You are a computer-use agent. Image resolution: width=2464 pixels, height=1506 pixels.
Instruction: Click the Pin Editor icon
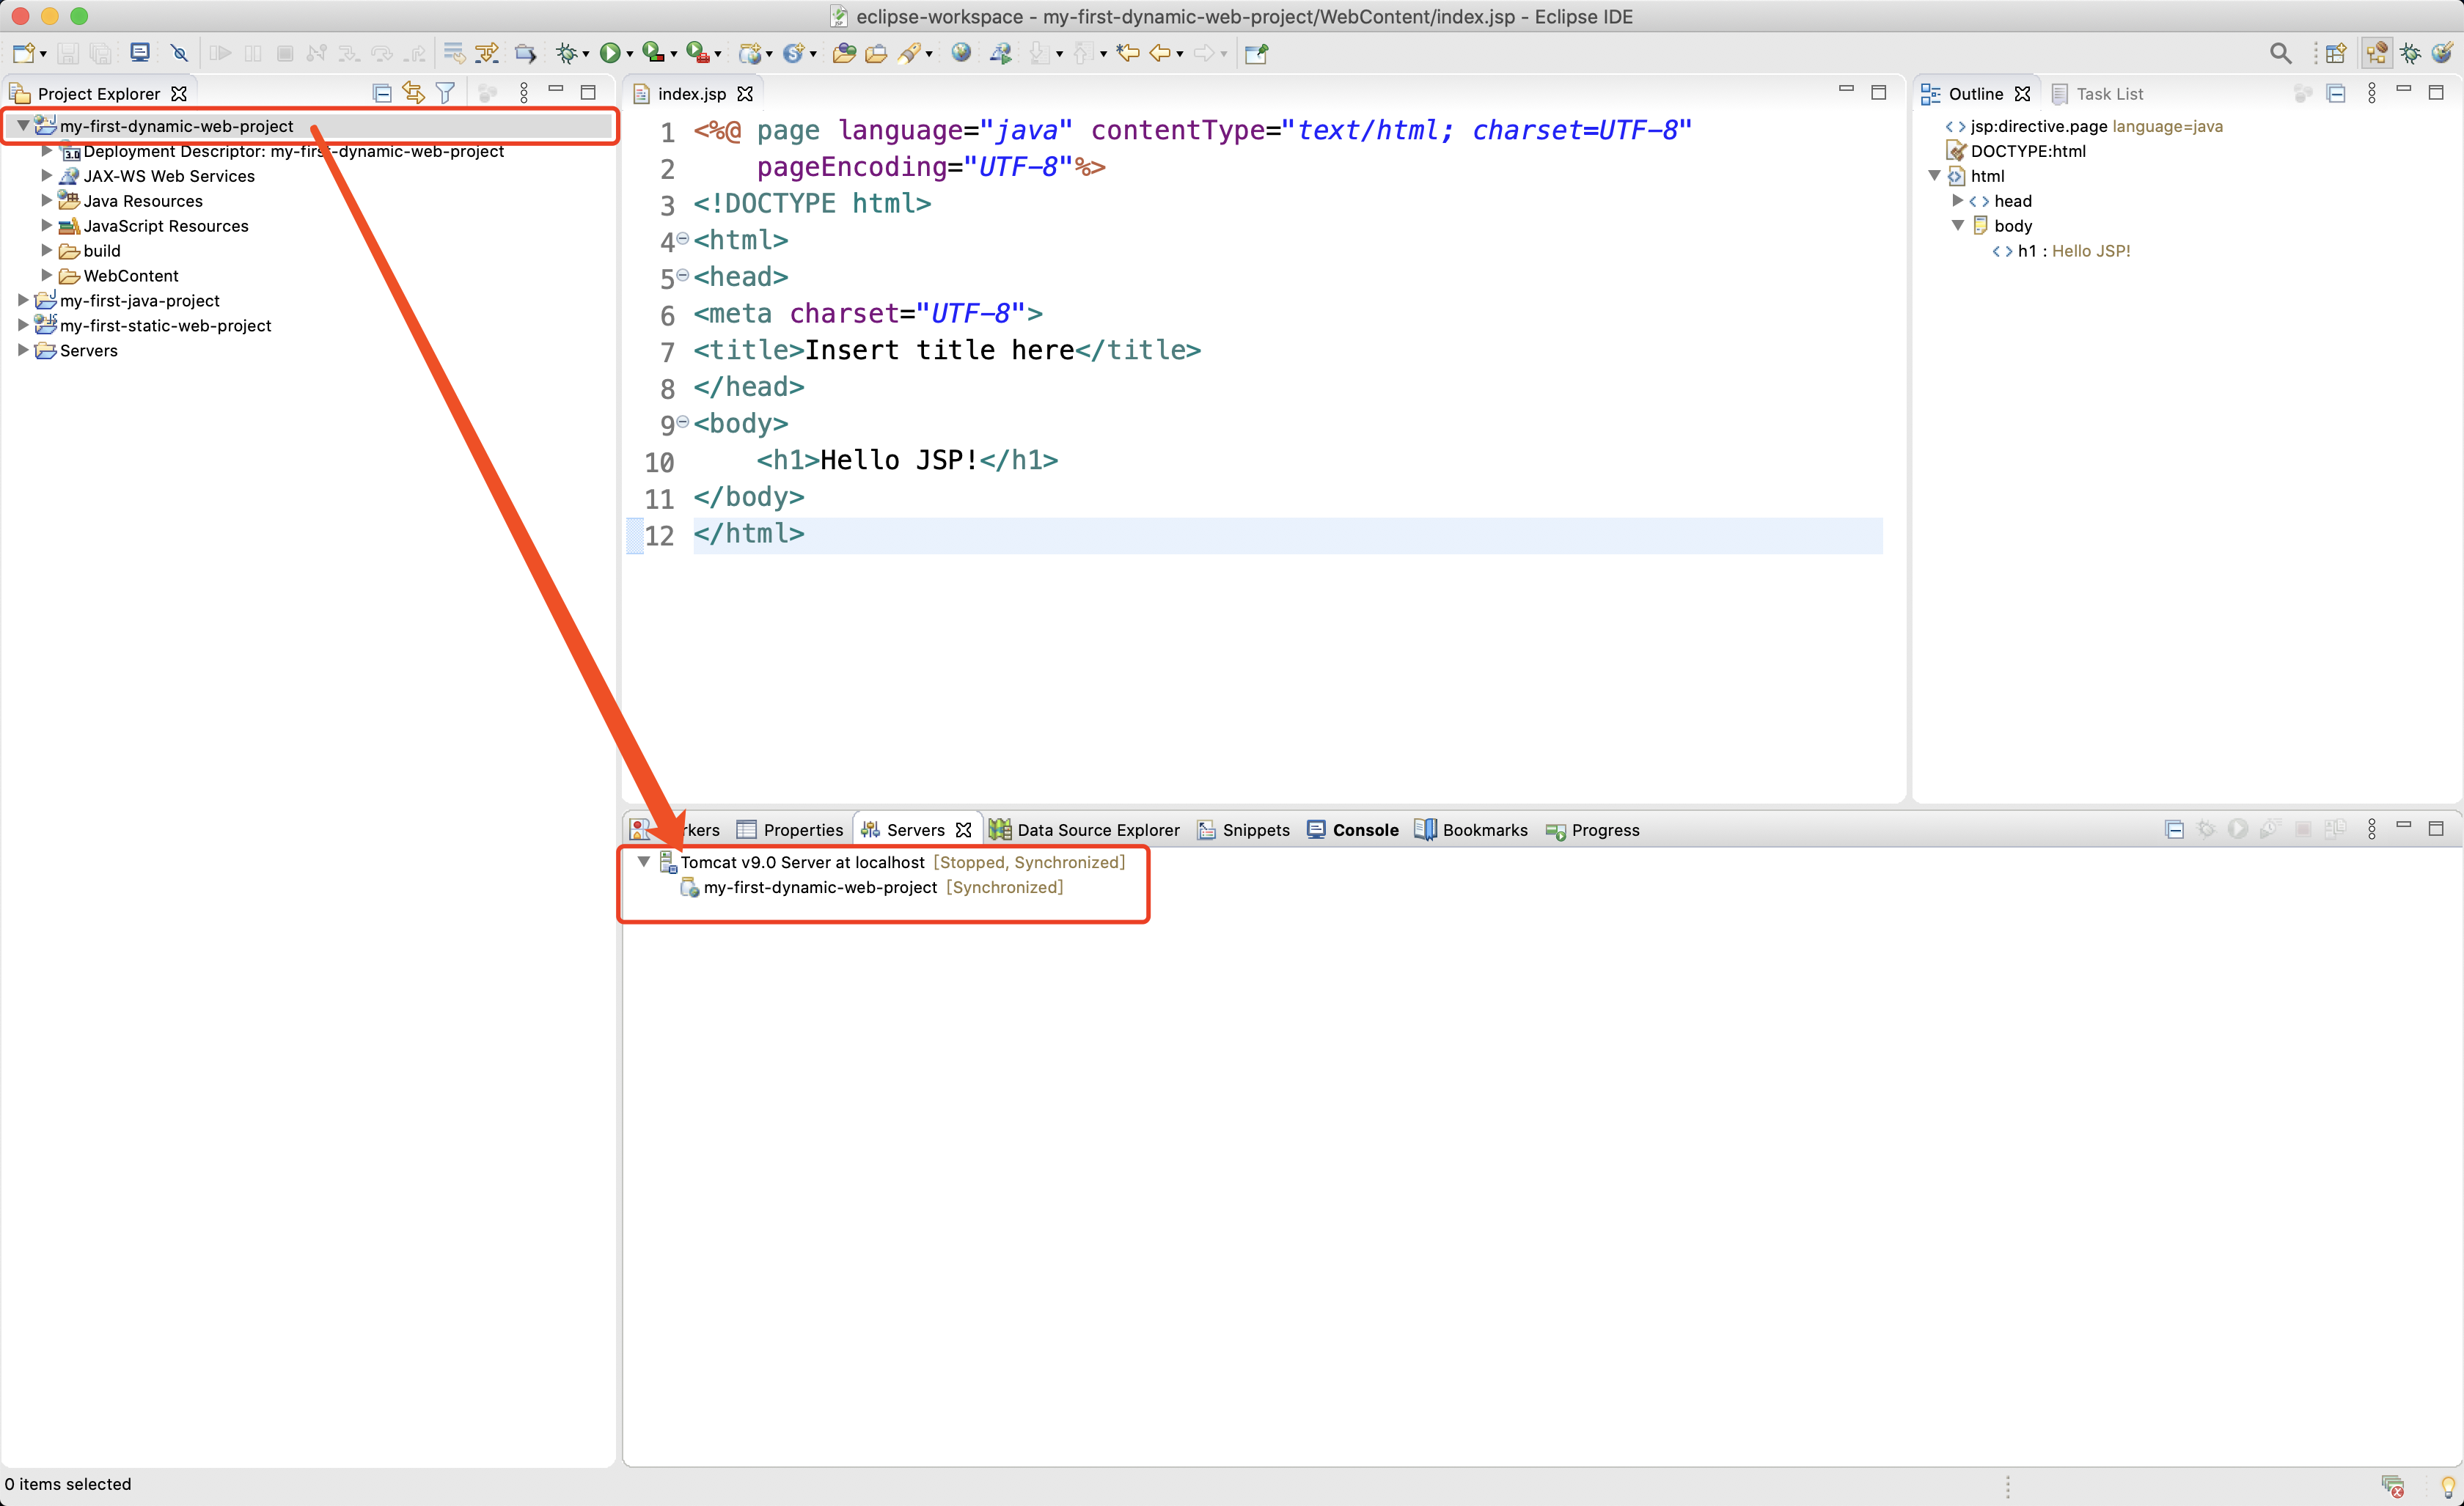pyautogui.click(x=1257, y=53)
